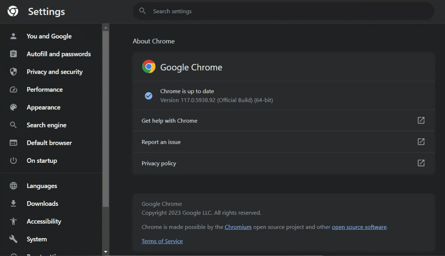This screenshot has height=256, width=445.
Task: Open external link icon for Get help with Chrome
Action: 421,120
